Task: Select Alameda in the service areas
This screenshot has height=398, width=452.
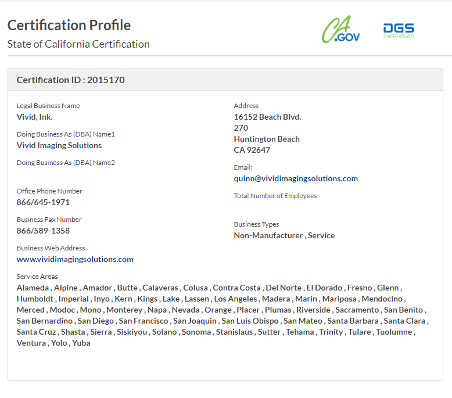Action: (33, 288)
